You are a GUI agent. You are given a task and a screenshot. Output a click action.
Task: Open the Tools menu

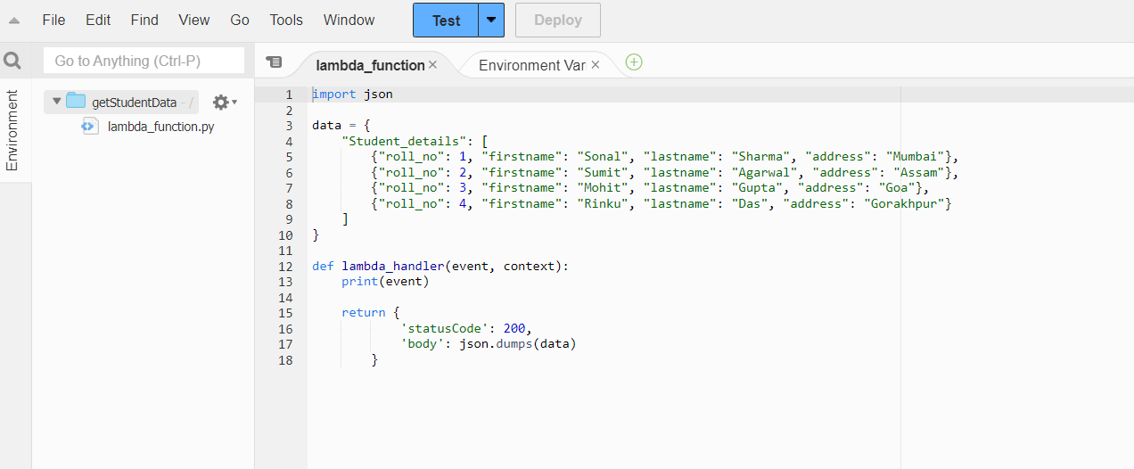pyautogui.click(x=286, y=20)
